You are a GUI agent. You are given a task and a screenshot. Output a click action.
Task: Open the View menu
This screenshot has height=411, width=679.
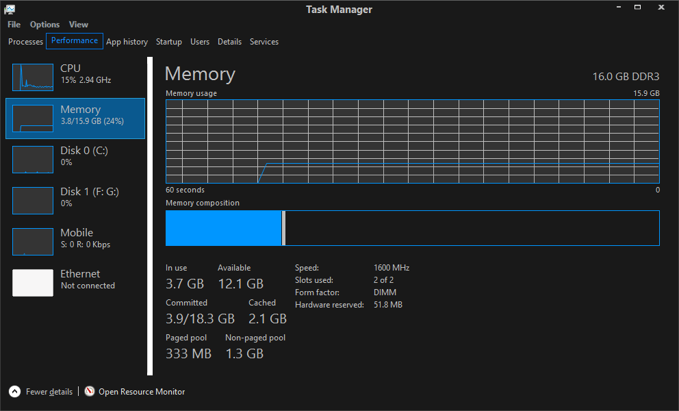[x=79, y=25]
